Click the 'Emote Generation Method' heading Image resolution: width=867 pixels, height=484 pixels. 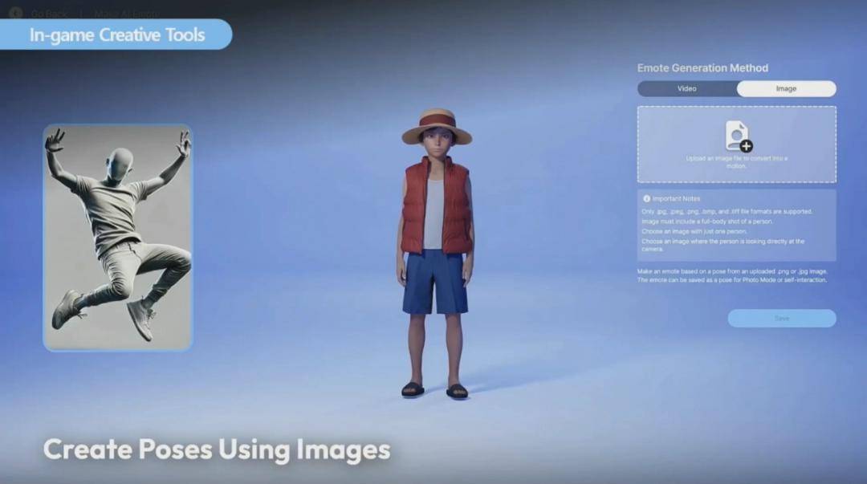coord(702,68)
